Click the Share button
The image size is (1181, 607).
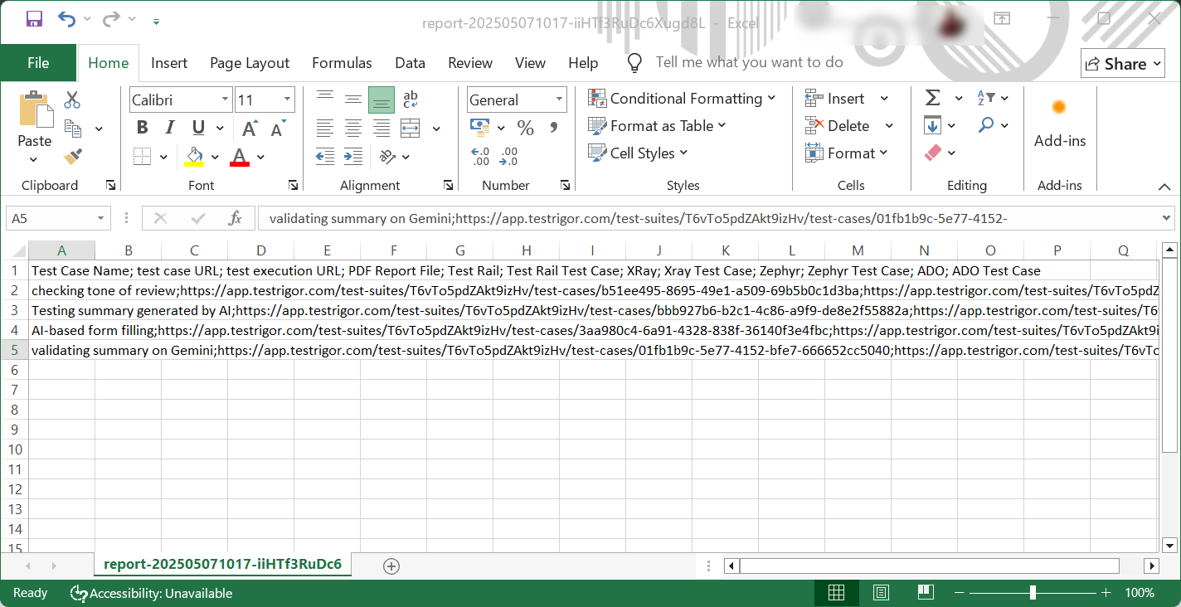pyautogui.click(x=1125, y=64)
